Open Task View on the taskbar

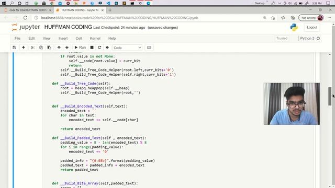click(x=27, y=3)
